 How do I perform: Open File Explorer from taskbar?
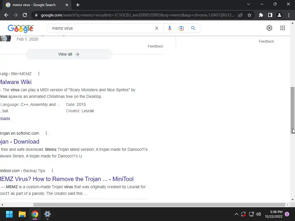click(x=22, y=214)
